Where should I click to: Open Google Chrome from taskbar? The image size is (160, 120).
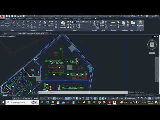tap(99, 102)
